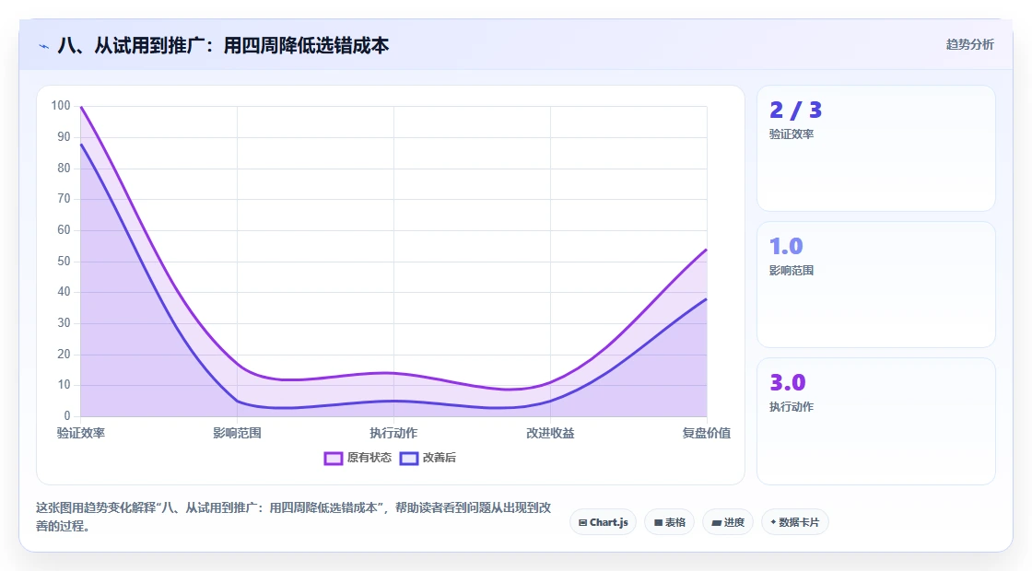The height and width of the screenshot is (571, 1032).
Task: Click the 改善后 data point at 复盘价值
Action: (706, 299)
